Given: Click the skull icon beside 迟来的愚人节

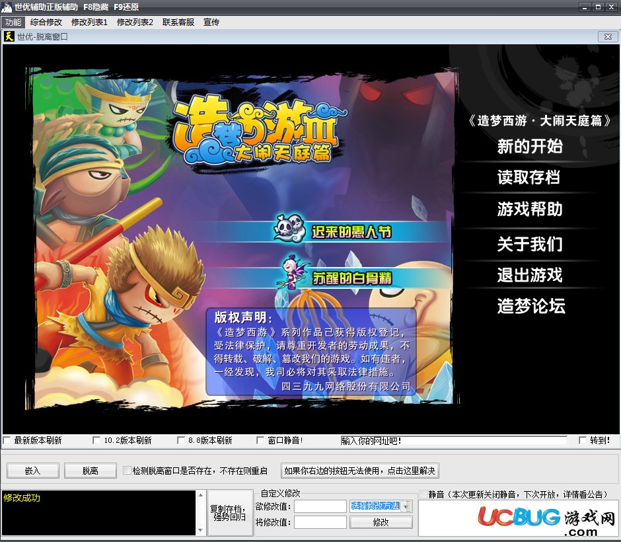Looking at the screenshot, I should point(289,228).
